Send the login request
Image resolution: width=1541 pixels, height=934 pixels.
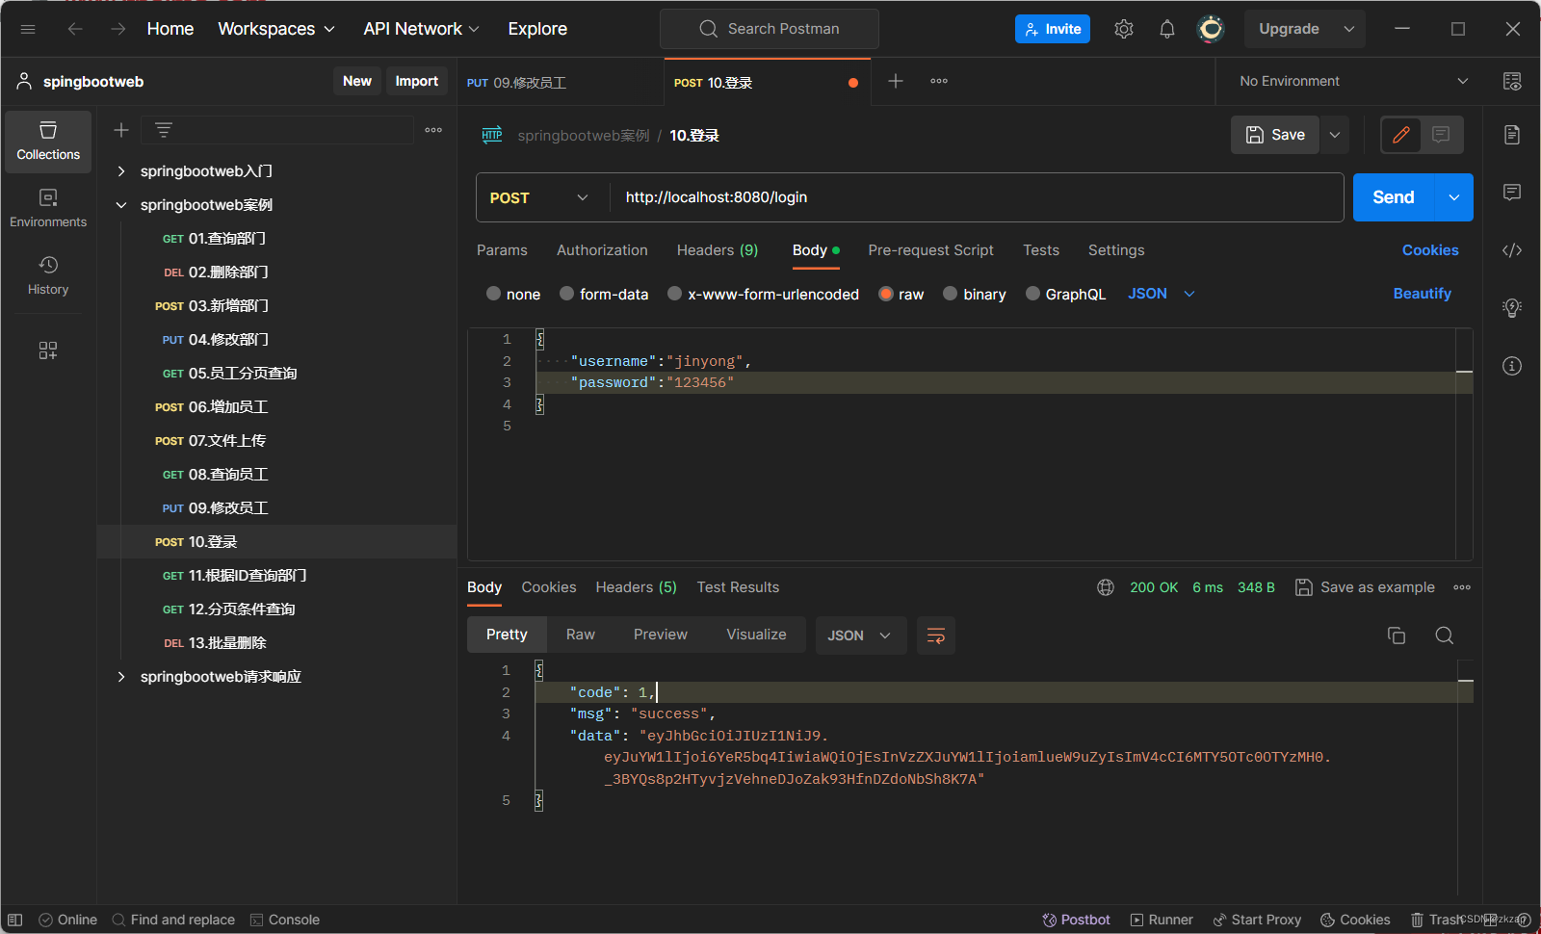pos(1394,197)
